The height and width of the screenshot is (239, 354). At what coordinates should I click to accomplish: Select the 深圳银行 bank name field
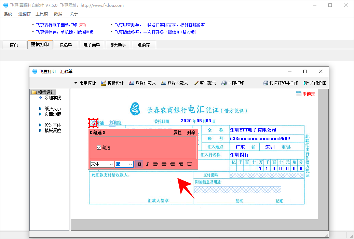click(x=239, y=155)
